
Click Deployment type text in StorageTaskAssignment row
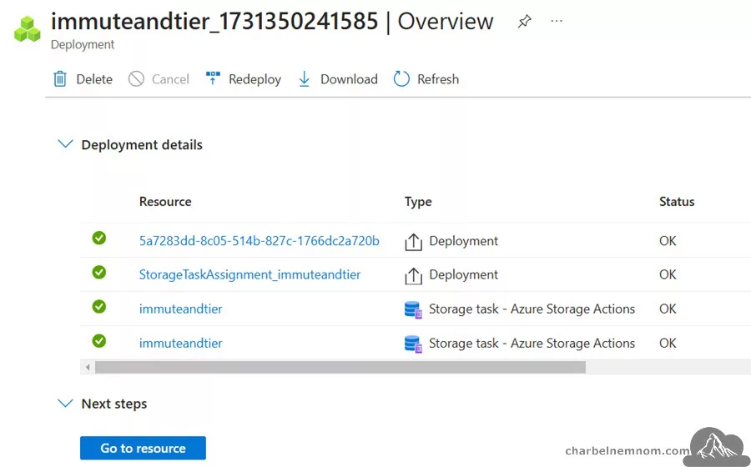pyautogui.click(x=464, y=274)
